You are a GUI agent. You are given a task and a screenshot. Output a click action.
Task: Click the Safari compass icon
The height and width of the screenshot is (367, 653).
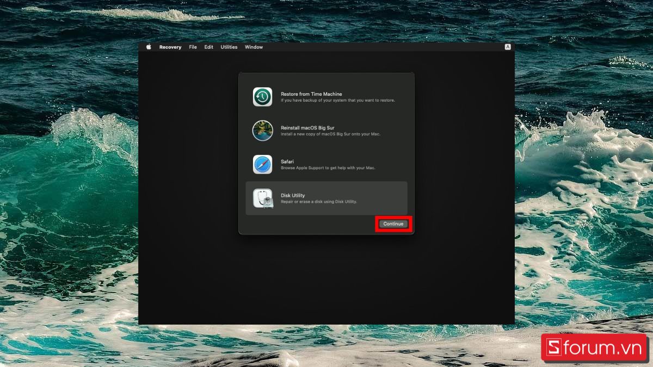tap(262, 164)
